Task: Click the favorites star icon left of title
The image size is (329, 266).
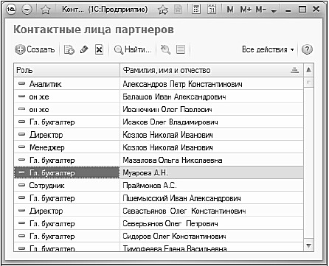Action: click(46, 10)
